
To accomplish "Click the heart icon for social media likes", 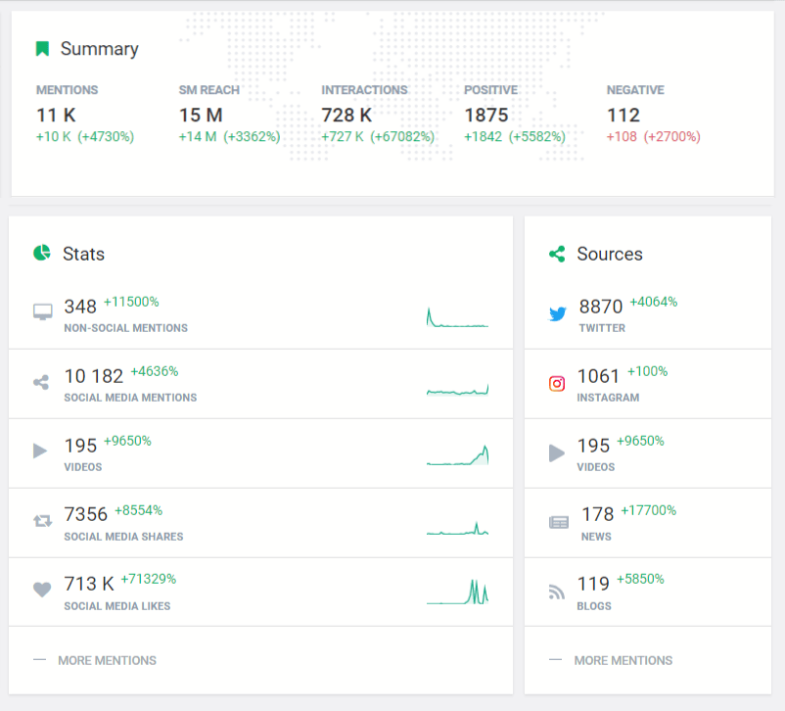I will [x=42, y=590].
